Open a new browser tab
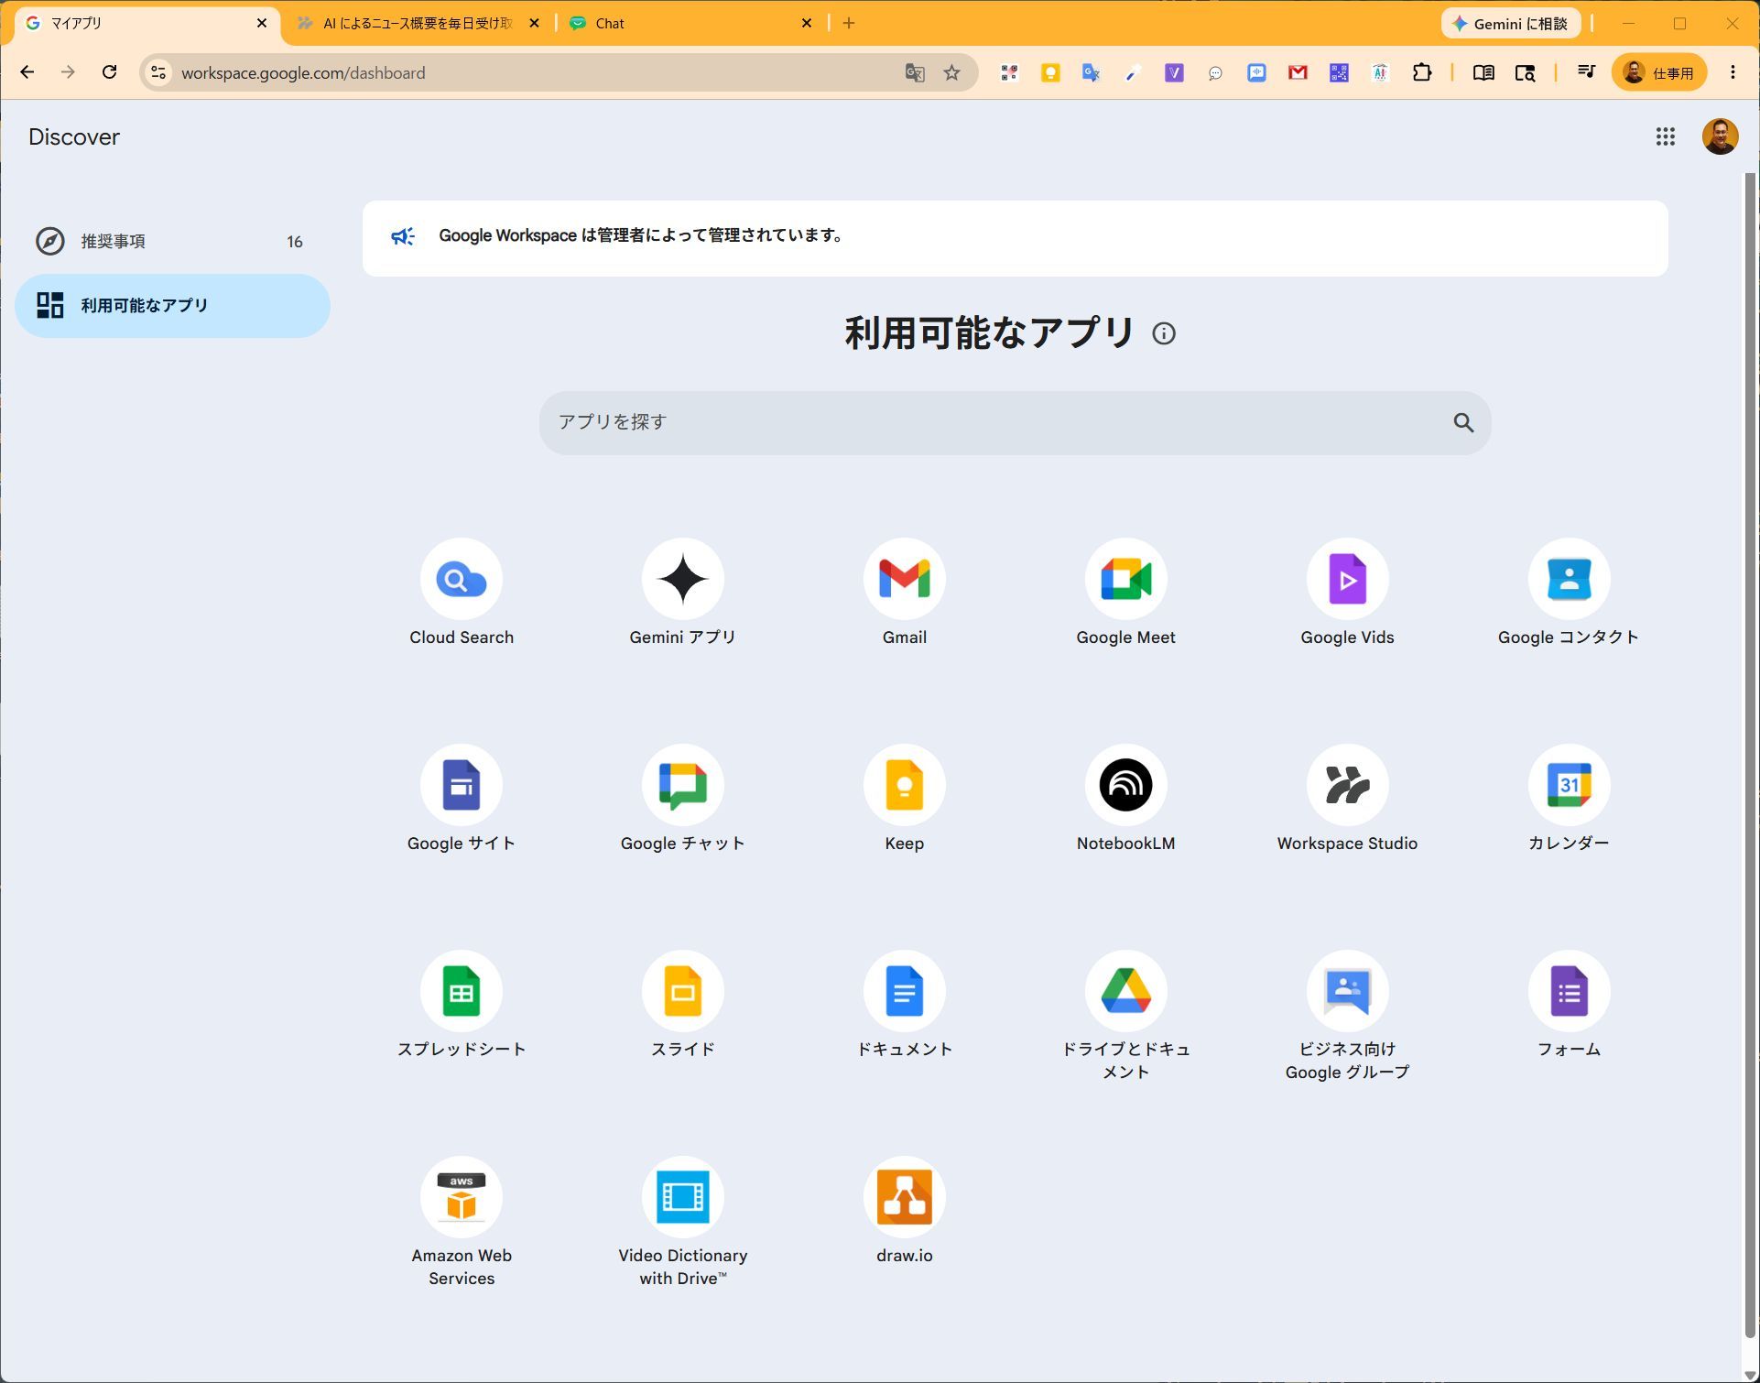 point(849,24)
